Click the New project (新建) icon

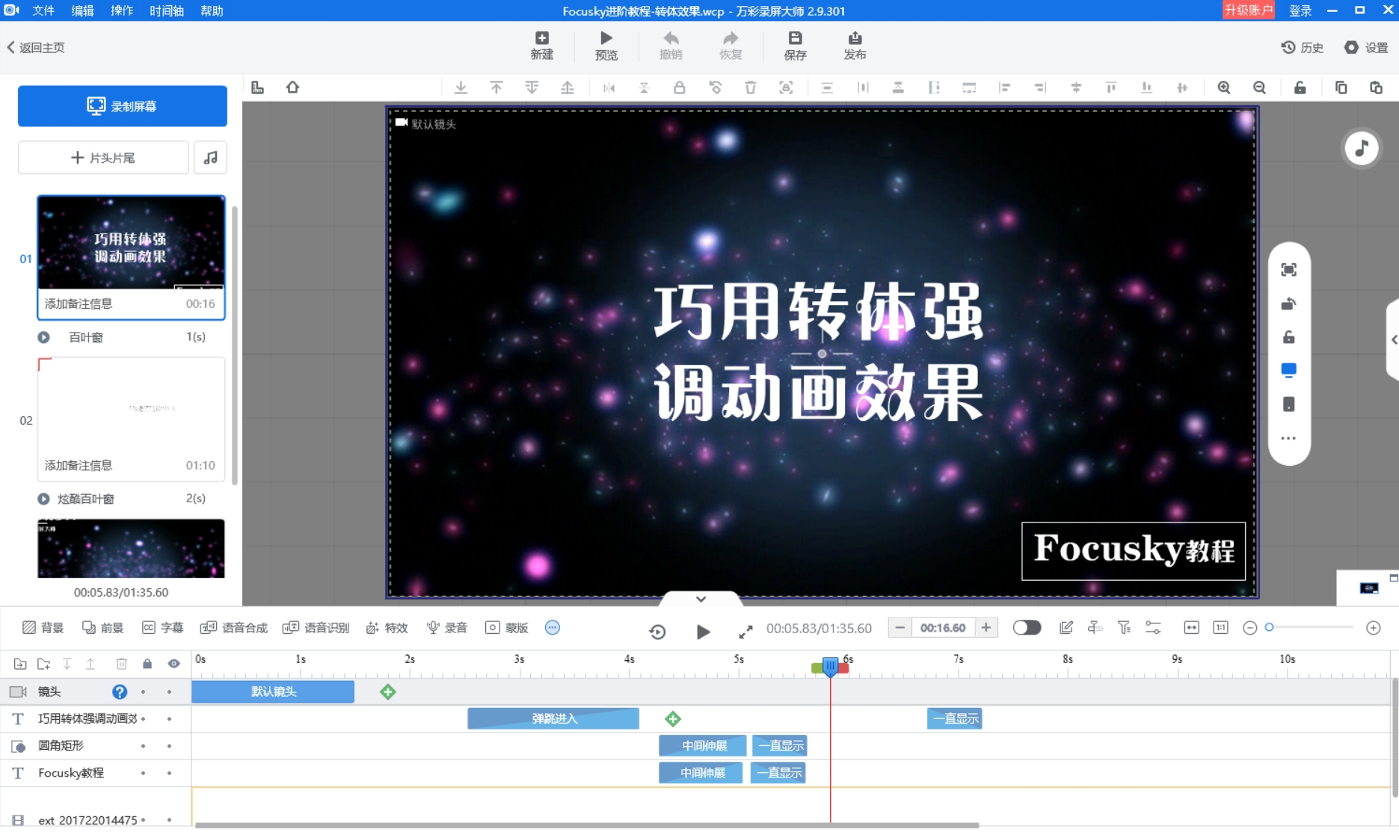[x=542, y=38]
